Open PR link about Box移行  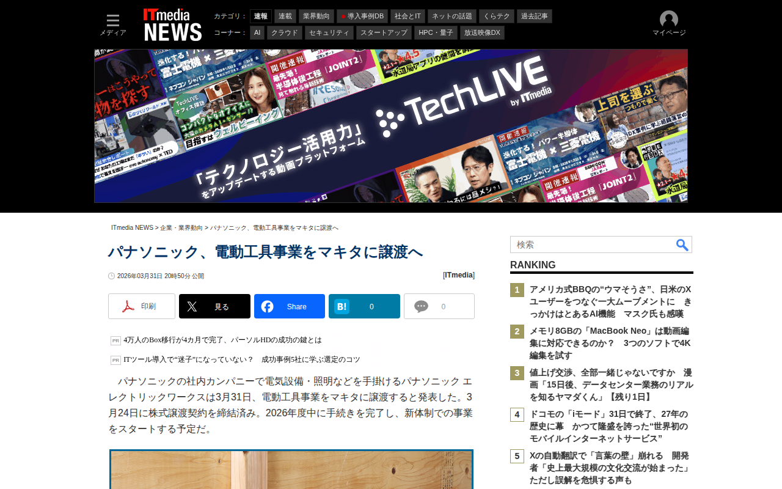pos(222,340)
